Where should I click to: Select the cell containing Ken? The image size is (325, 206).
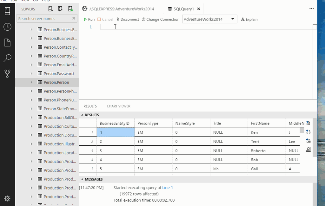coord(267,132)
